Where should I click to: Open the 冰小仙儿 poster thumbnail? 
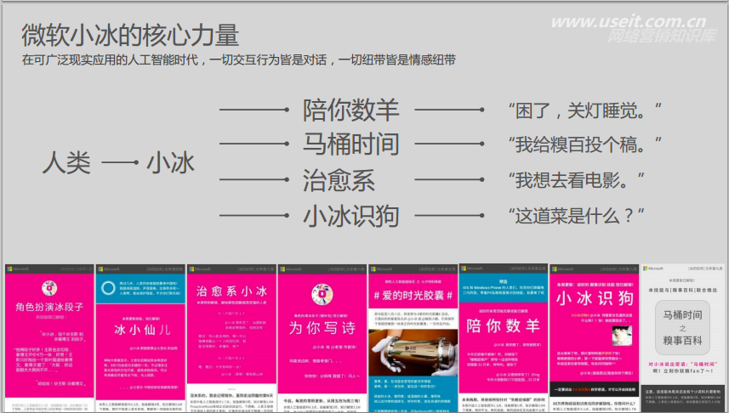pyautogui.click(x=140, y=338)
